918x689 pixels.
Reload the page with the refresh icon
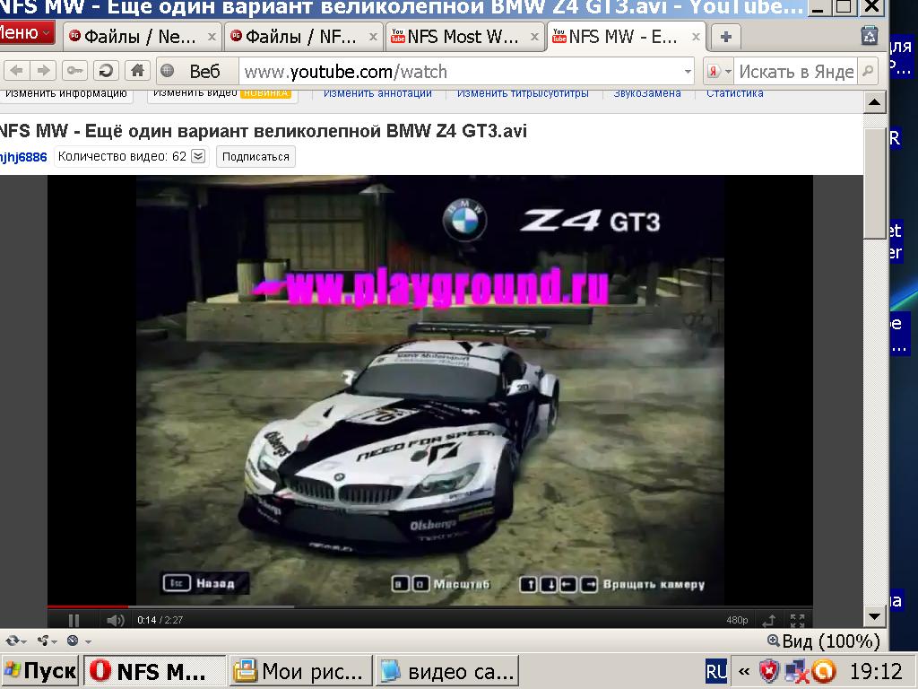(106, 71)
